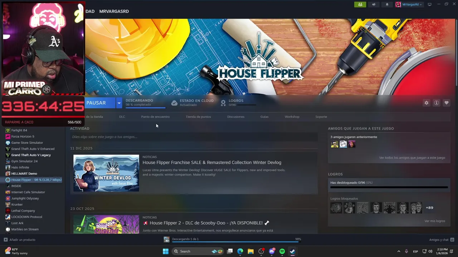The height and width of the screenshot is (257, 458).
Task: Select Jumplight Odyssey in the library
Action: coord(25,198)
